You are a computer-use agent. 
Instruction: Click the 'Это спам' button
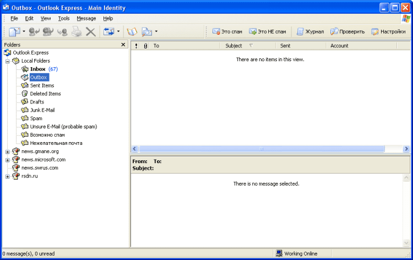pyautogui.click(x=227, y=31)
